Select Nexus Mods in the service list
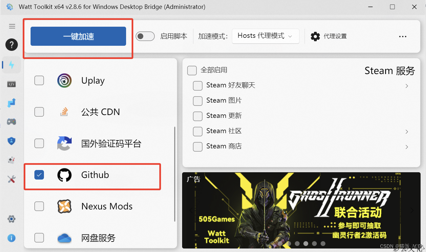This screenshot has height=252, width=426. tap(107, 207)
